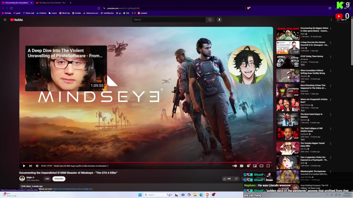Select the 'Documenting the Unparalleled' browser tab
Screen dimensions: 353x198
17,3
